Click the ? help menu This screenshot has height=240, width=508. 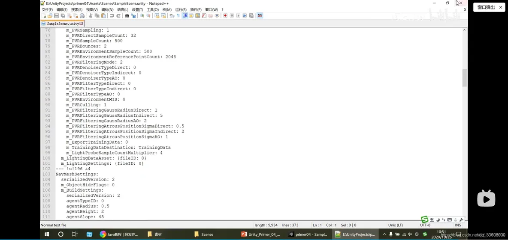[222, 10]
